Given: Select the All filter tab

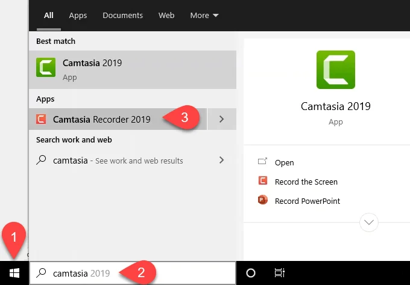Looking at the screenshot, I should coord(48,15).
